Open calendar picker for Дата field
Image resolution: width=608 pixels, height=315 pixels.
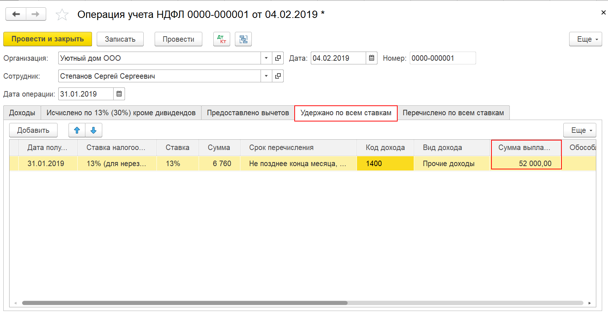(x=372, y=58)
